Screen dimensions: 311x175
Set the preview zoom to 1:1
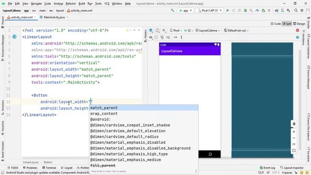[x=294, y=144]
